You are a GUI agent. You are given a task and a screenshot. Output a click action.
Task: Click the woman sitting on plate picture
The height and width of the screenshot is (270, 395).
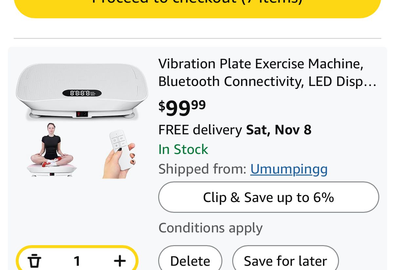(x=51, y=150)
